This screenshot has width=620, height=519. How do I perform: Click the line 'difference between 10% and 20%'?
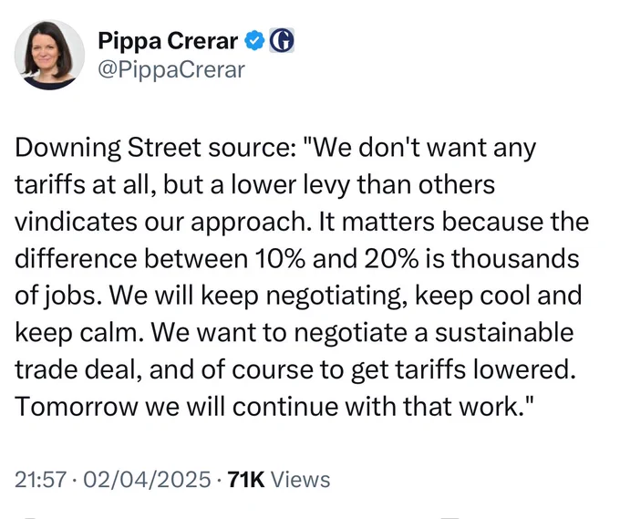[x=297, y=259]
